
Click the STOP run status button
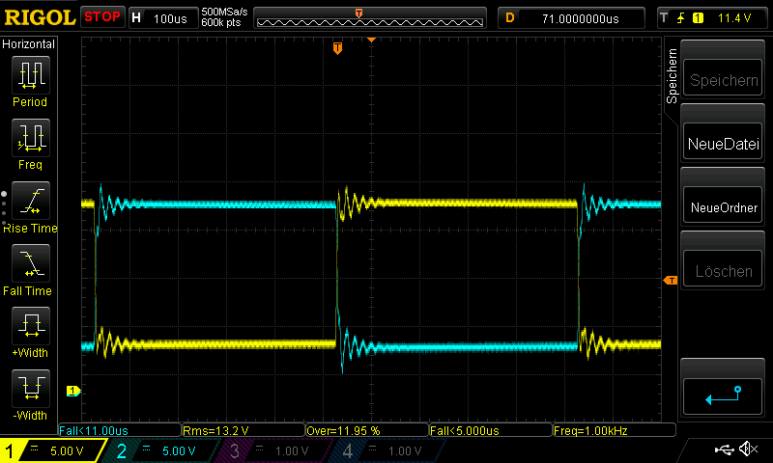[102, 17]
